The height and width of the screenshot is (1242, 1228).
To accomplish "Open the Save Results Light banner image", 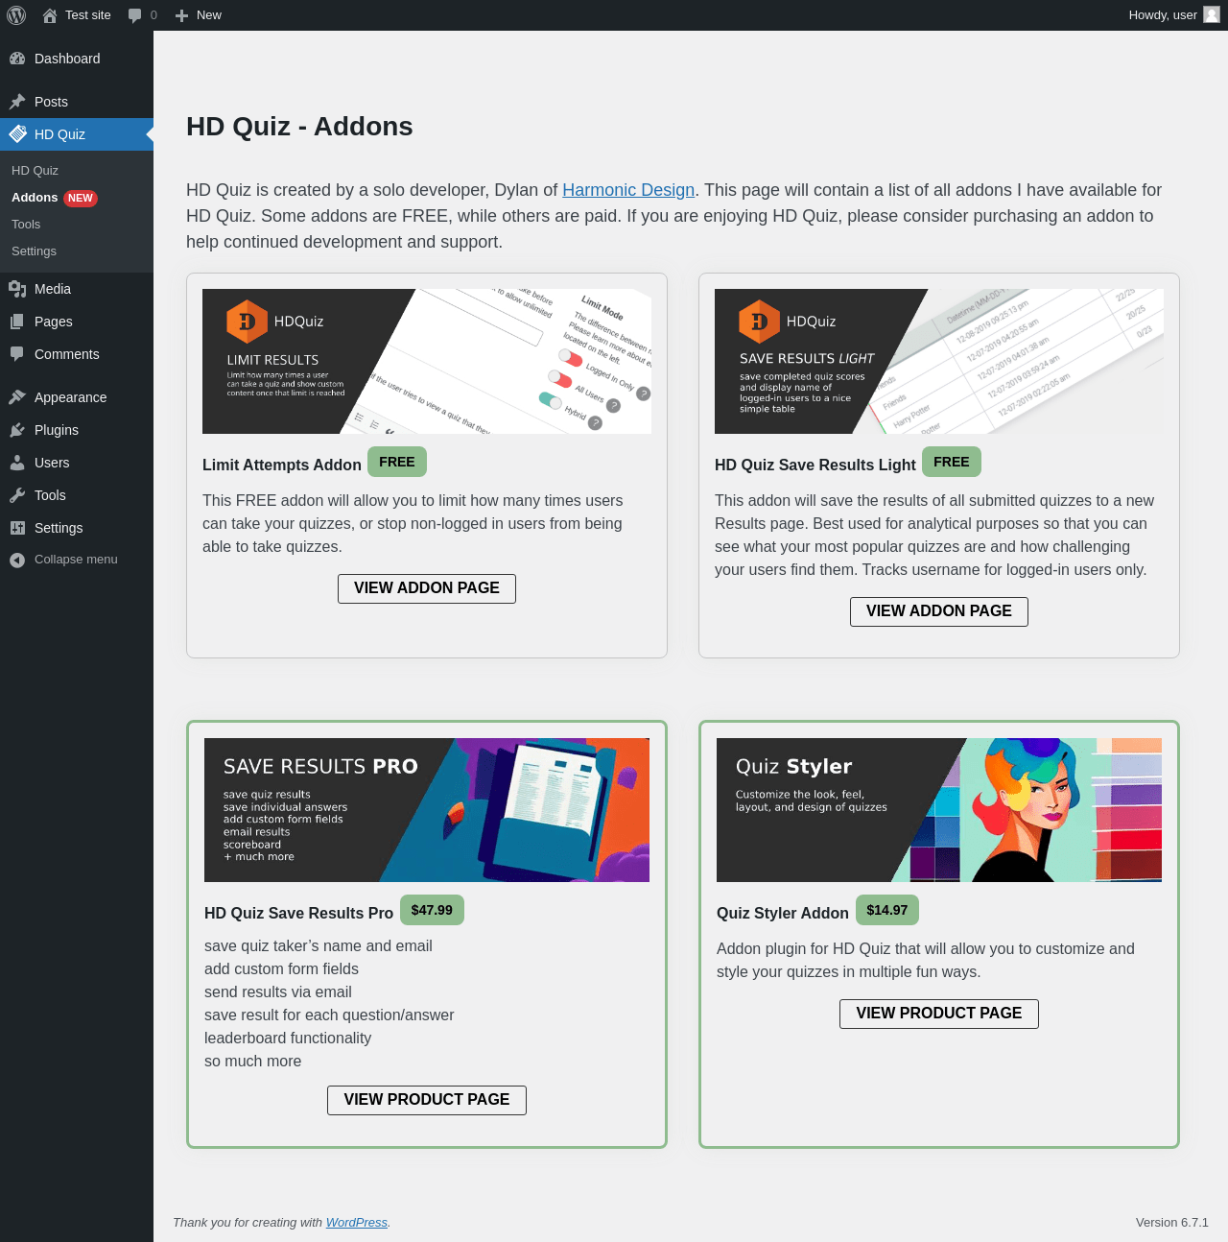I will tap(939, 361).
